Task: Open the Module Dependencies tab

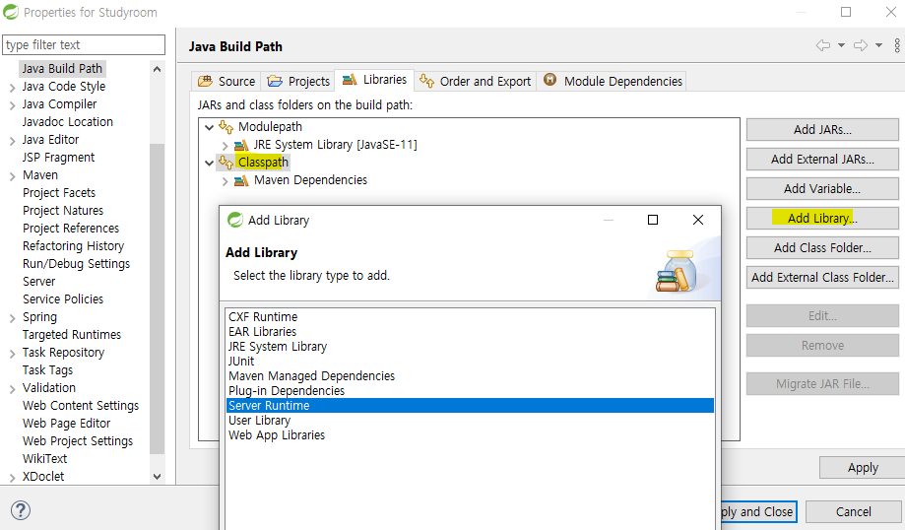Action: [613, 82]
